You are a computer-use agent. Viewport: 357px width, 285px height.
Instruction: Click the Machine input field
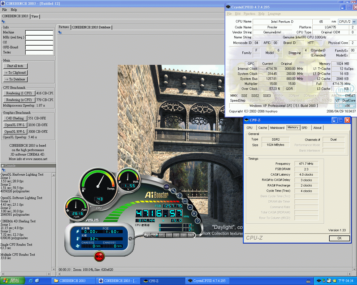39,33
